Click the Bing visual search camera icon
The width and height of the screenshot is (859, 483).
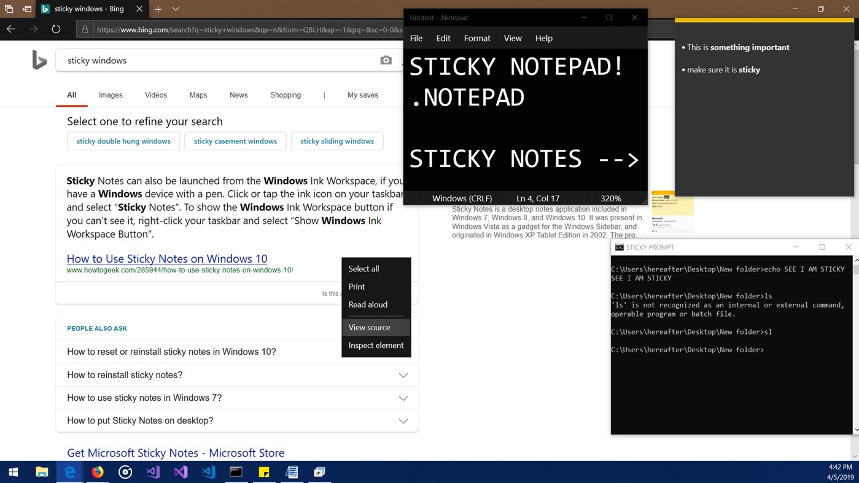click(386, 60)
